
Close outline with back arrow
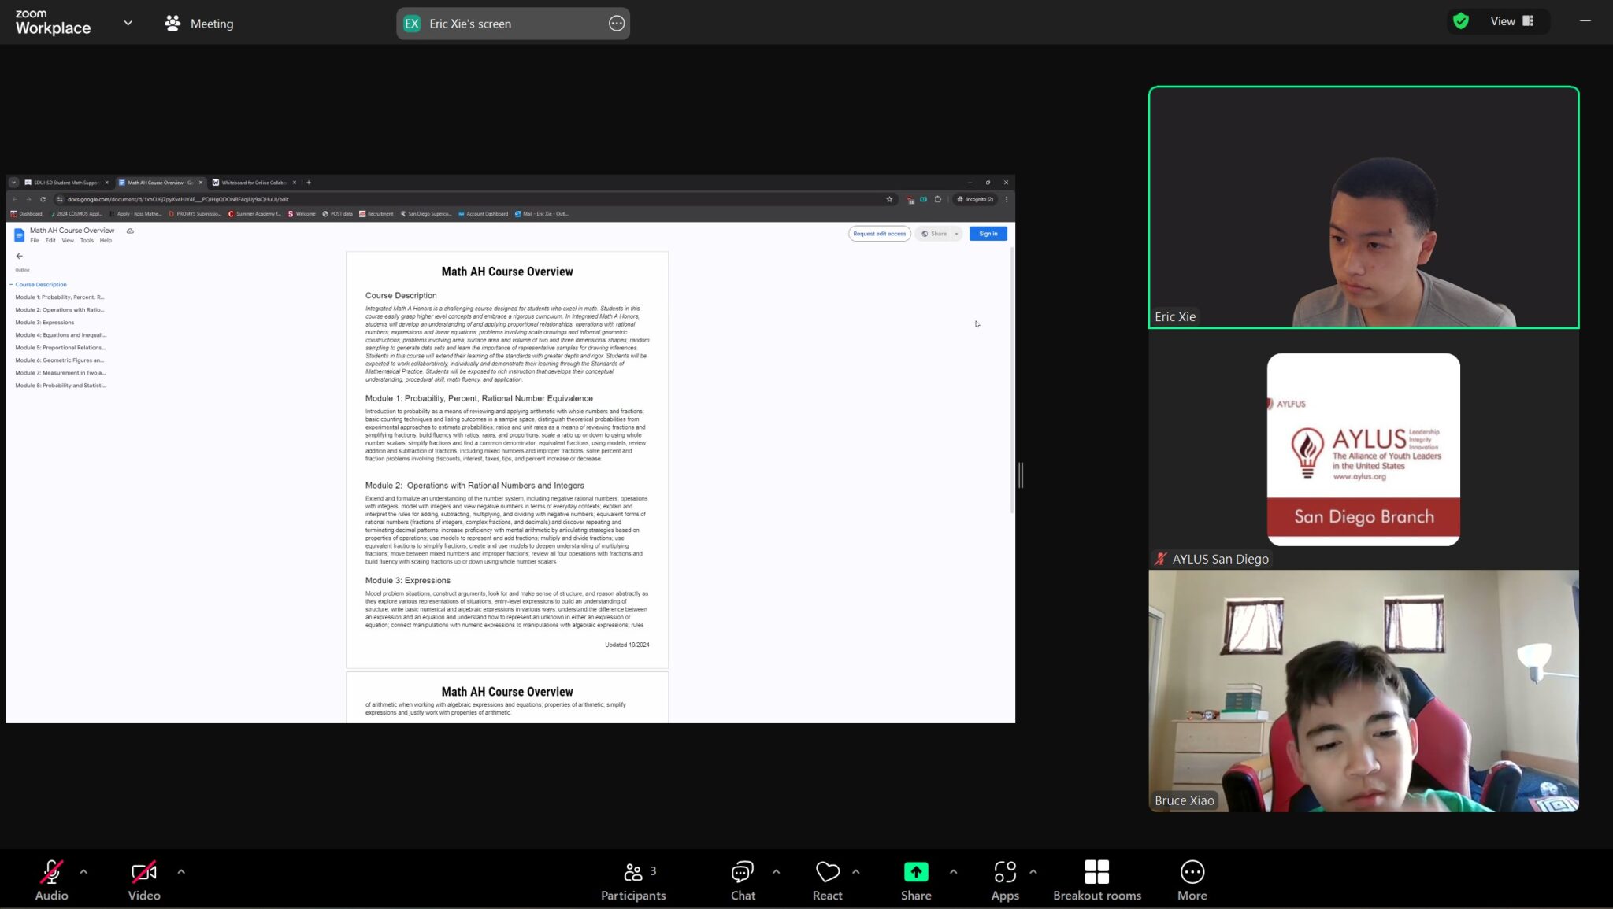click(19, 256)
